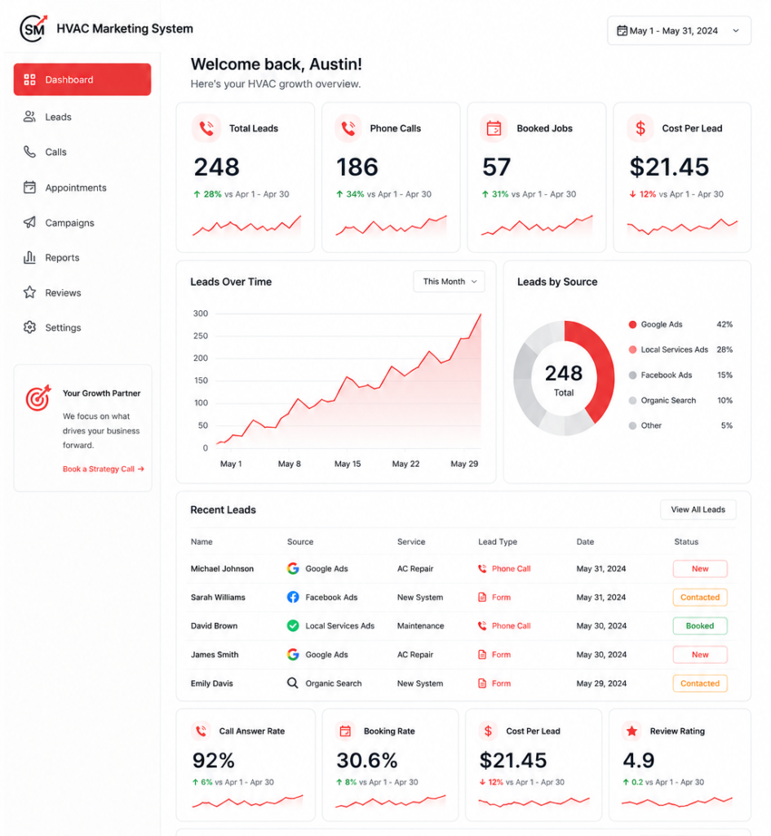Click the Appointments calendar icon in sidebar
Screen dimensions: 771x836
tap(29, 187)
